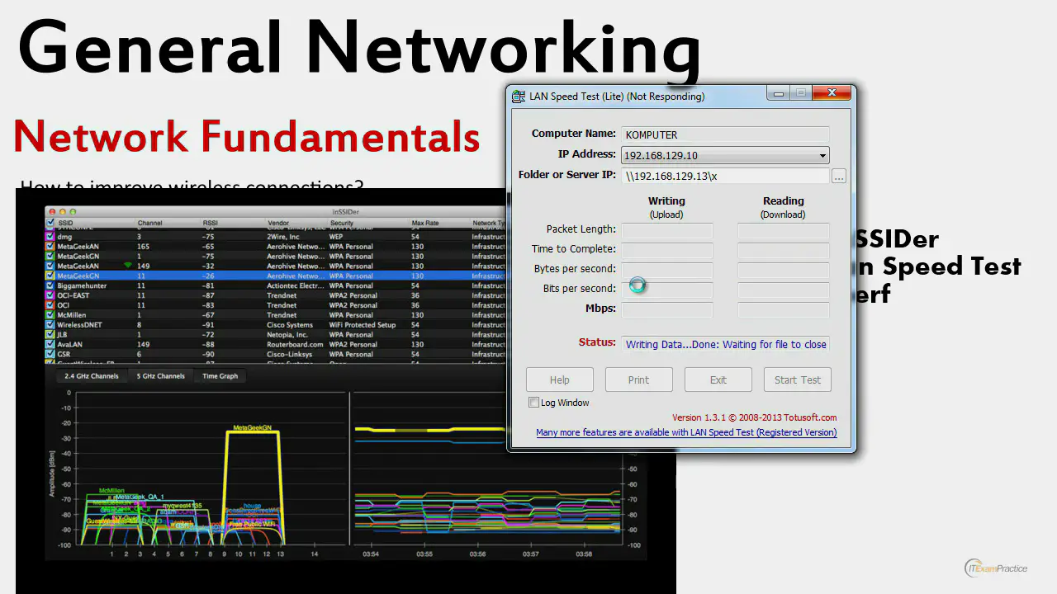This screenshot has height=594, width=1057.
Task: Click the vendor cell '2Wire, Inc'
Action: [x=283, y=237]
